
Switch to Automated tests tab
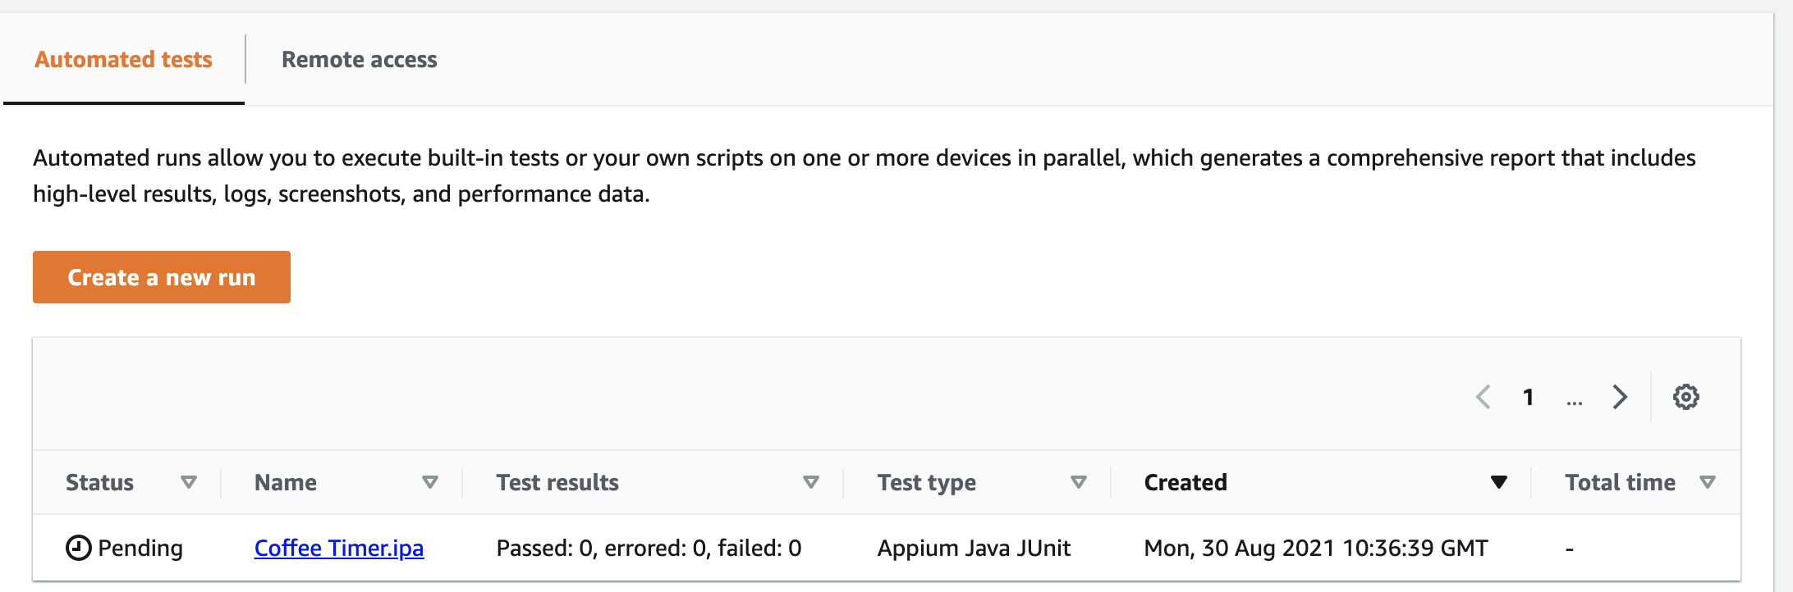click(x=123, y=60)
